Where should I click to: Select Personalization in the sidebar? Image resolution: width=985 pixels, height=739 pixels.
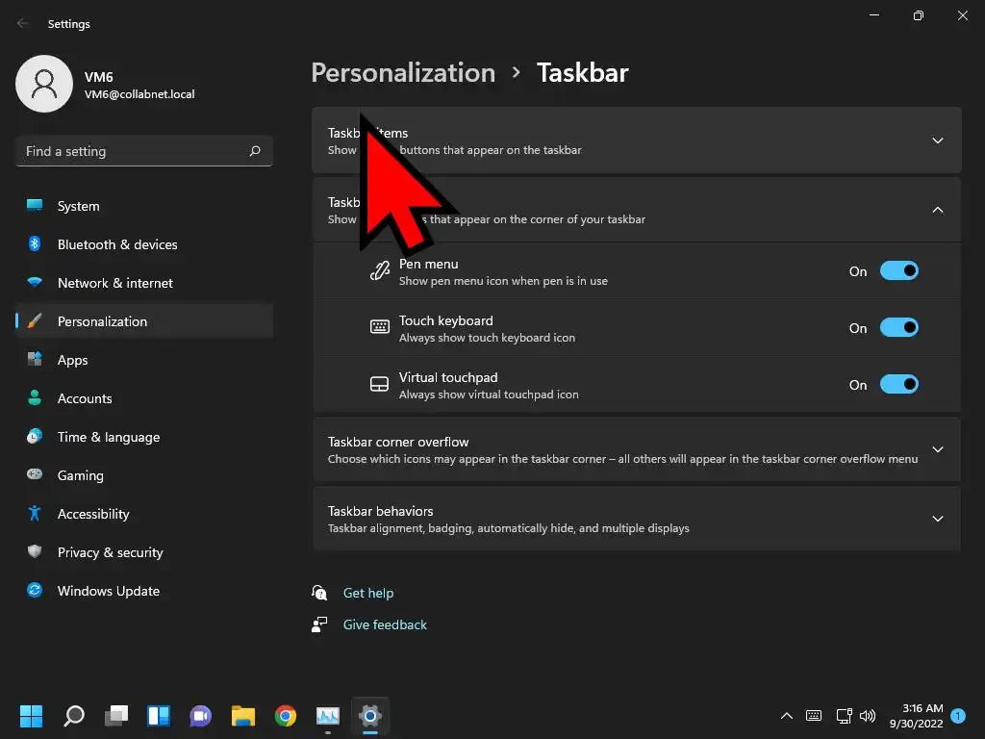(x=144, y=321)
